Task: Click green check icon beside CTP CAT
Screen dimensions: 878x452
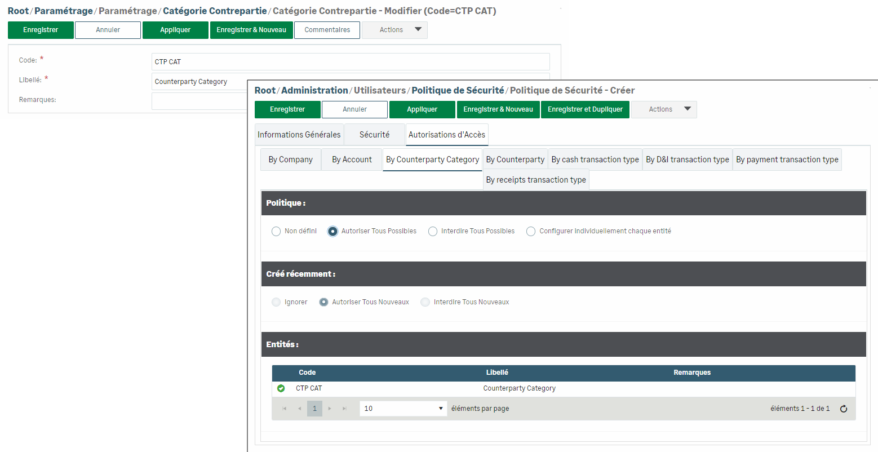Action: pos(281,388)
